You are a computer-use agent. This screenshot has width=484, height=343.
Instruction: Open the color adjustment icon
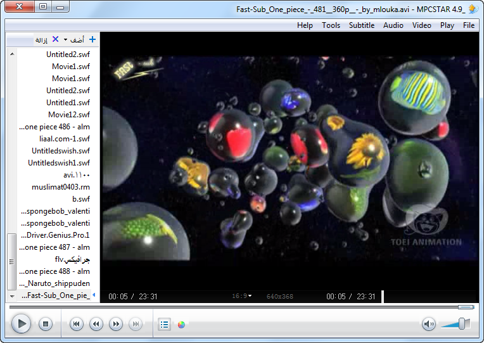181,325
